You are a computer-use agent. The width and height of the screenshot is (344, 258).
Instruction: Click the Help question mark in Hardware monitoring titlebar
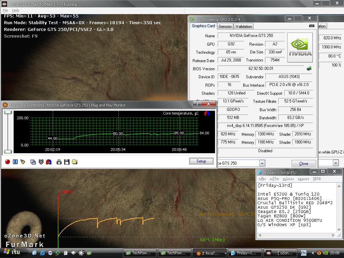coord(197,104)
